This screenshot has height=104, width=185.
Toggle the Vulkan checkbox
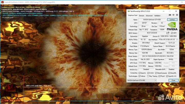[140, 76]
